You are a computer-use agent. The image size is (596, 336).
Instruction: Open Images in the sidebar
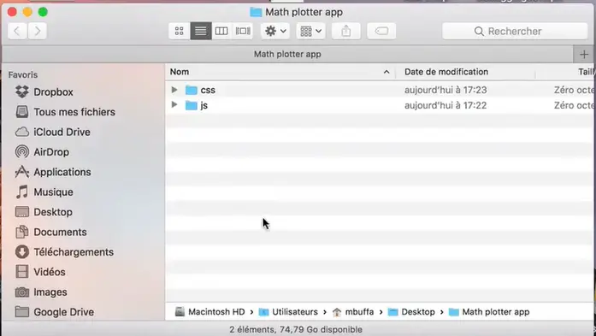pos(50,292)
